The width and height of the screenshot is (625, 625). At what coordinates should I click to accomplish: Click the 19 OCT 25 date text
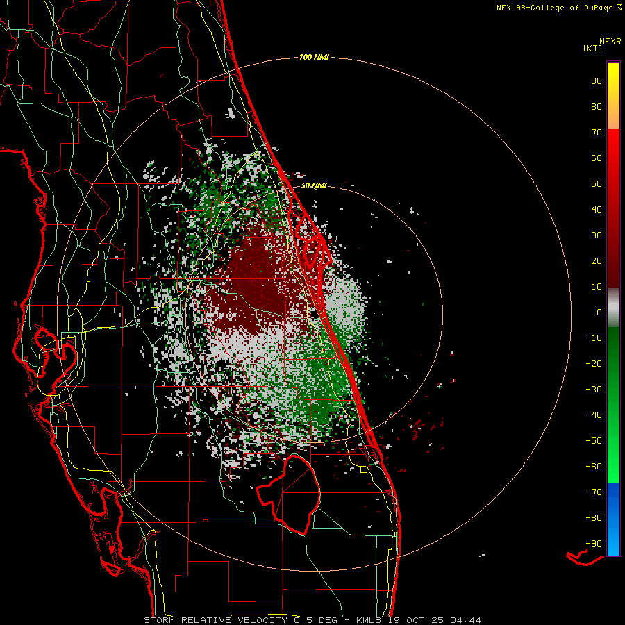tap(416, 620)
